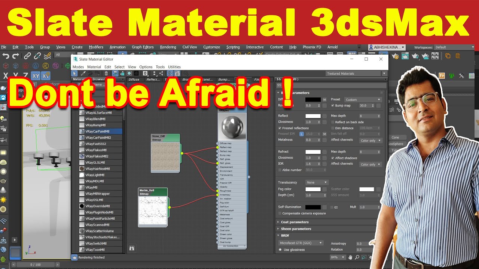
Task: Click Render in the Cloud teapot icon
Action: [x=425, y=56]
